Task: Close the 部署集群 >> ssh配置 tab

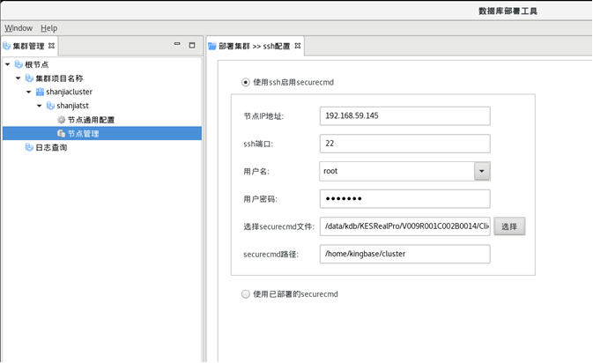Action: [x=298, y=46]
